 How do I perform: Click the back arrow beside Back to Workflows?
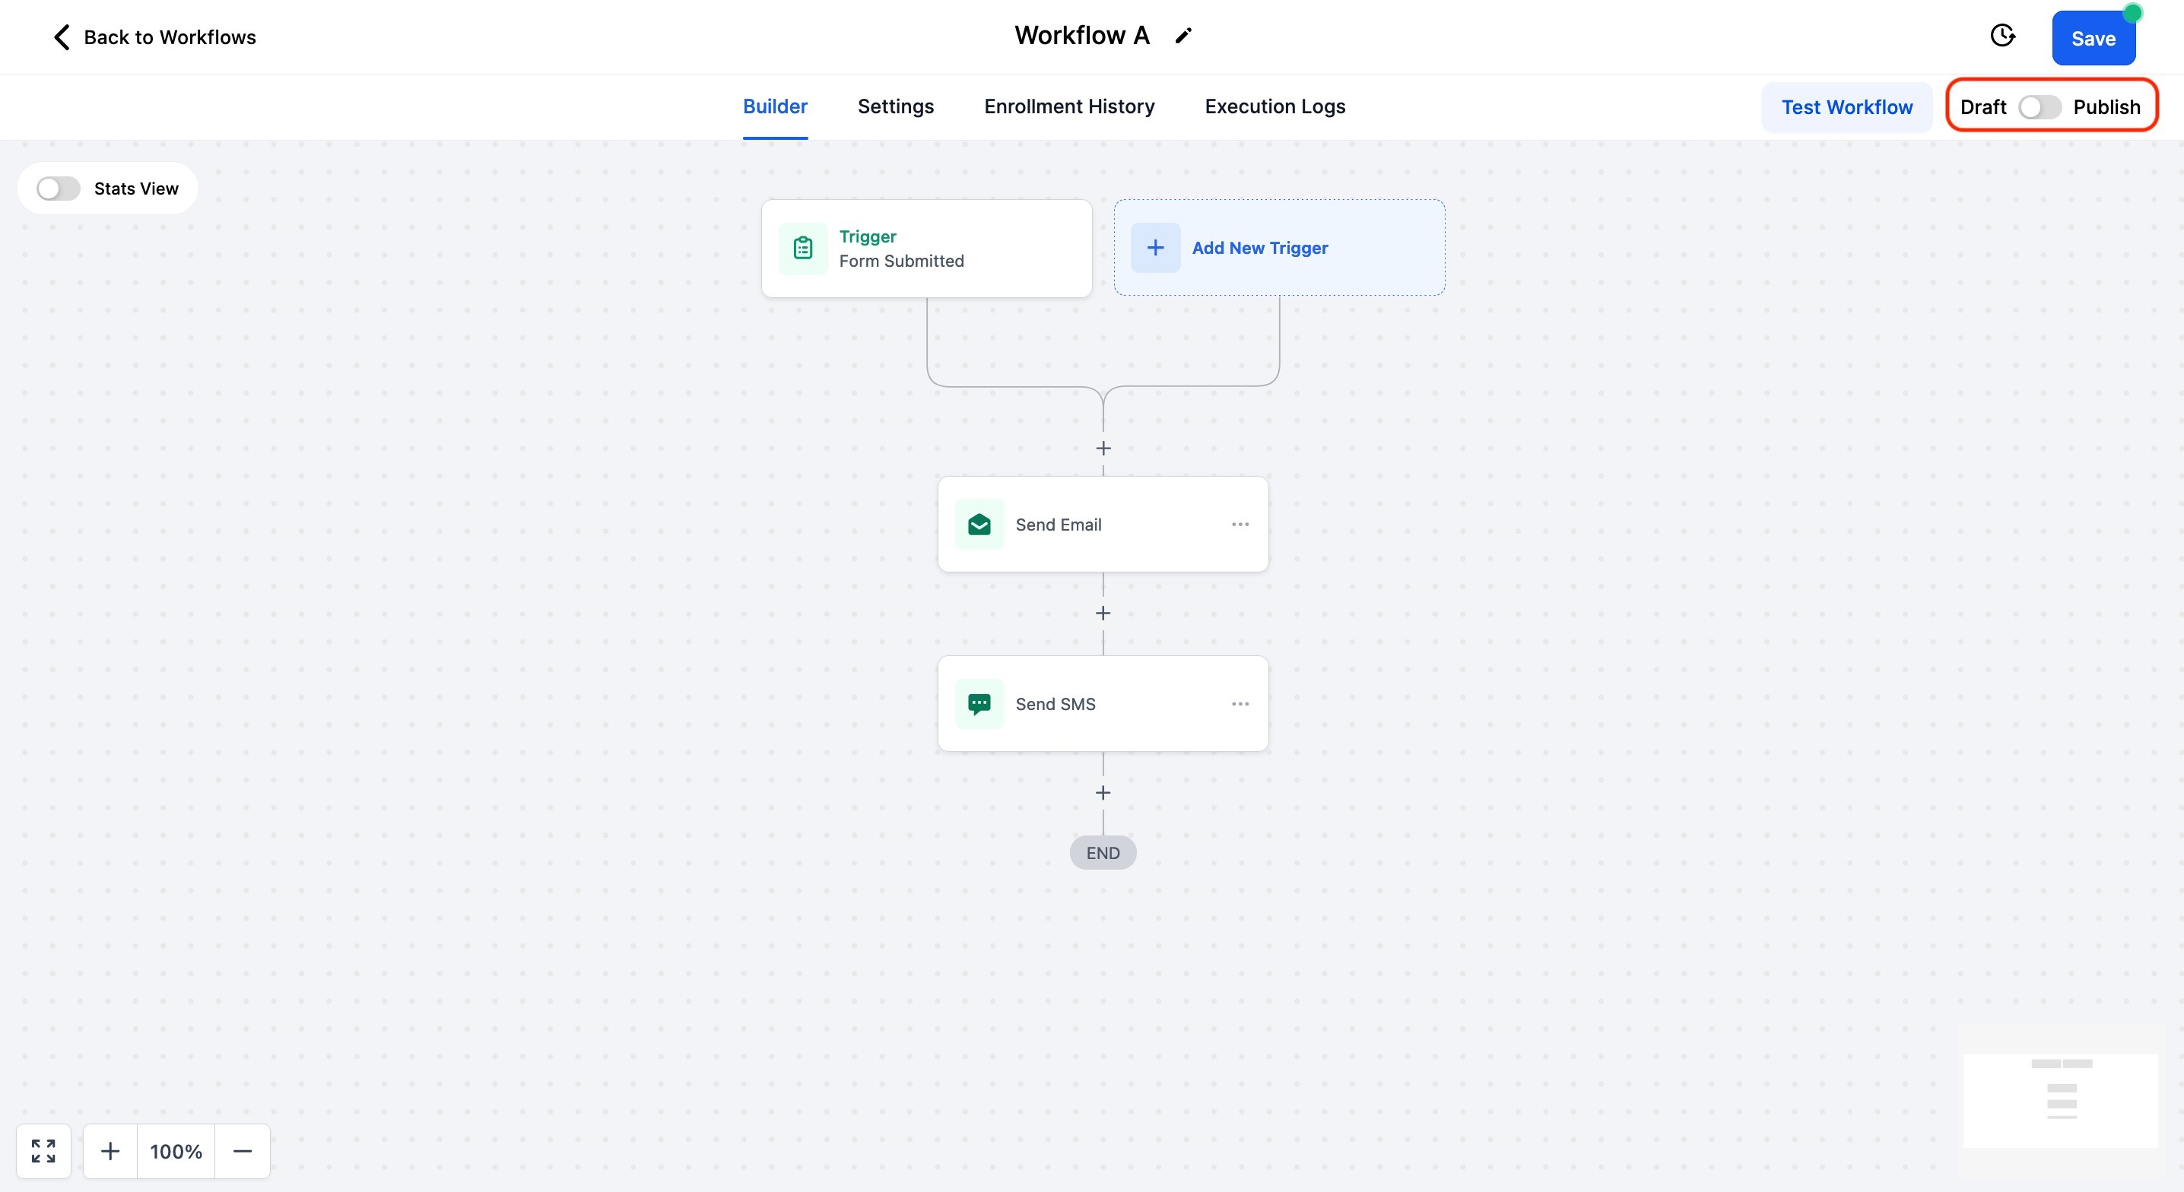(x=62, y=37)
